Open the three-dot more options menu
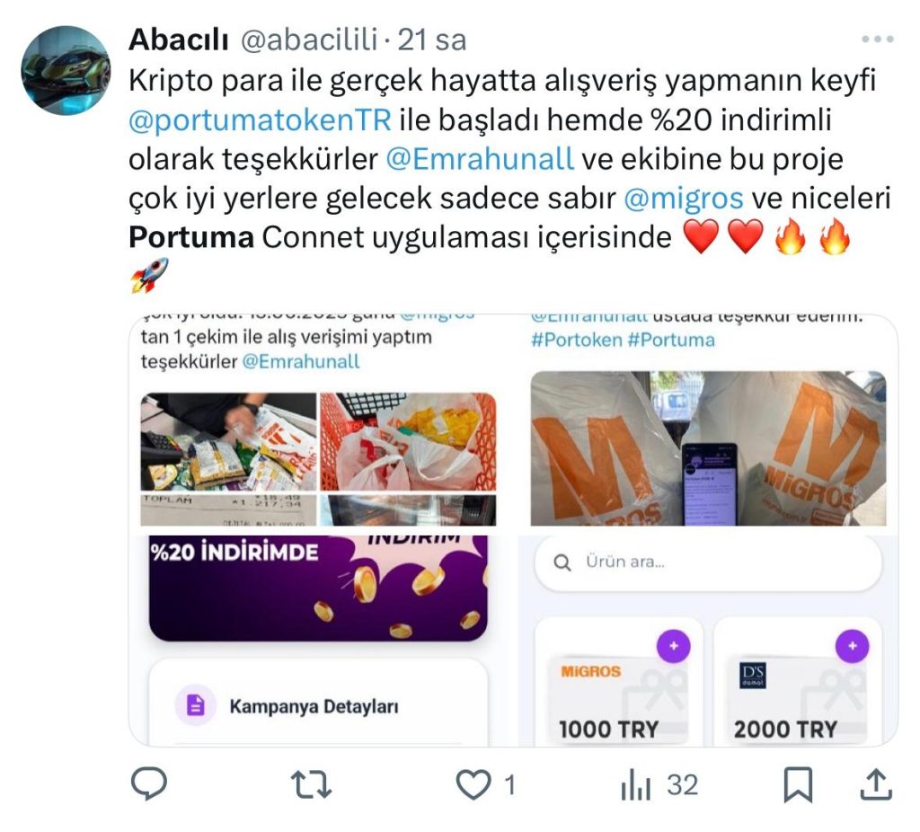 click(x=878, y=40)
